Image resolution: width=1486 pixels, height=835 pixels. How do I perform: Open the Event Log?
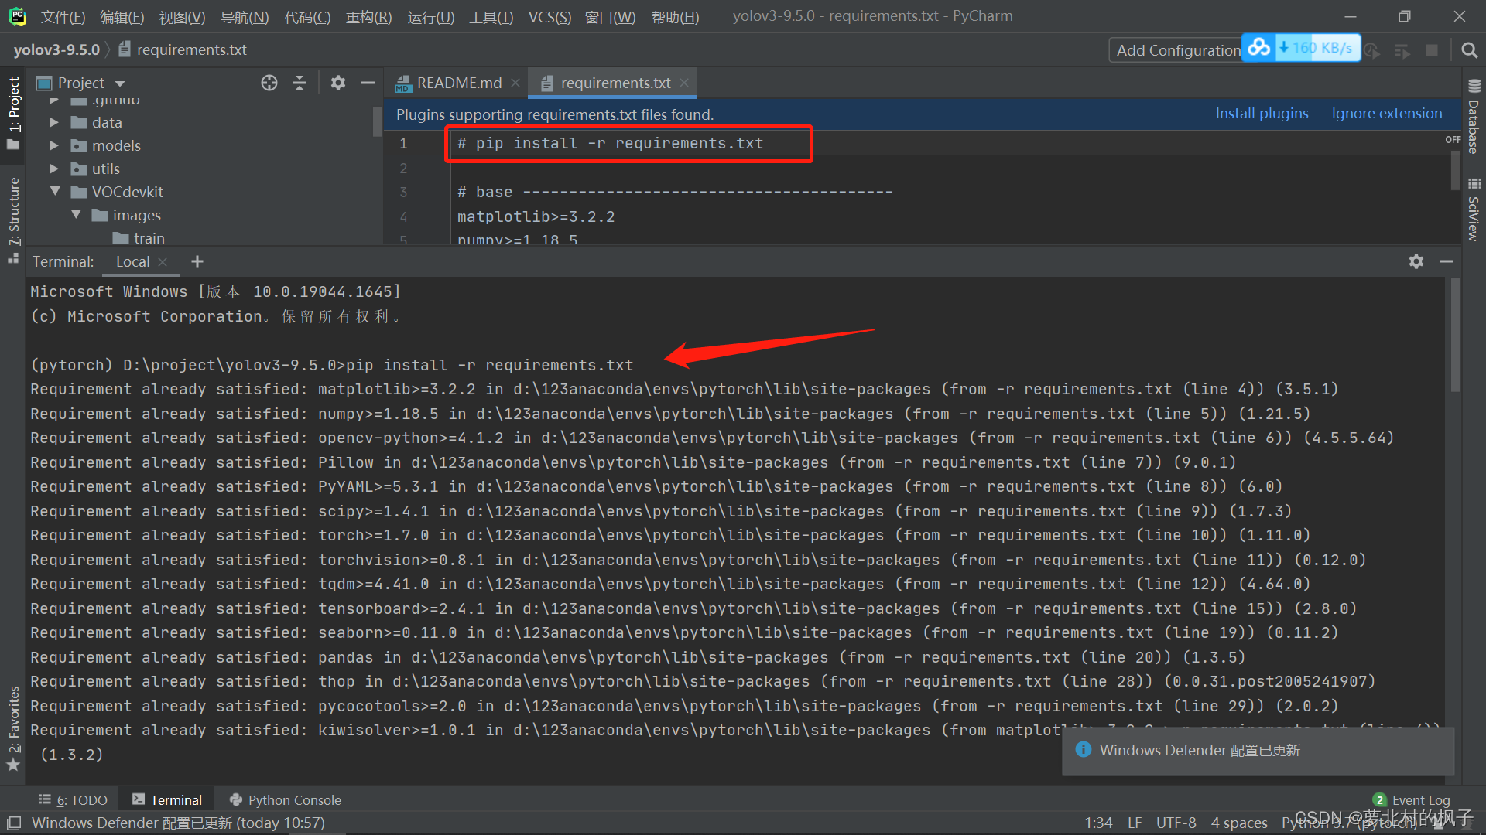pos(1412,800)
